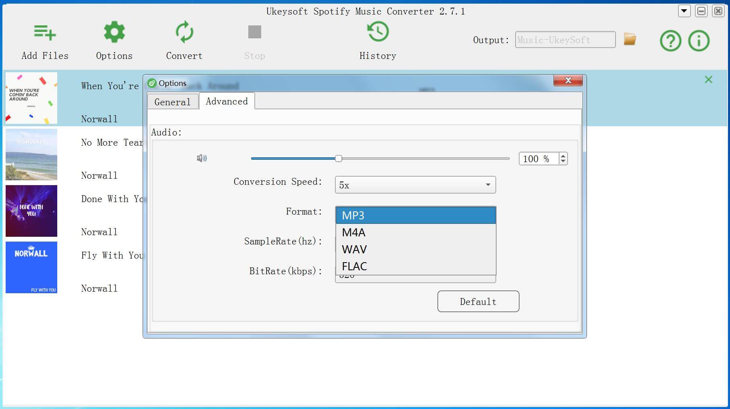Click the "Done With Yo" track title
This screenshot has height=409, width=730.
112,199
